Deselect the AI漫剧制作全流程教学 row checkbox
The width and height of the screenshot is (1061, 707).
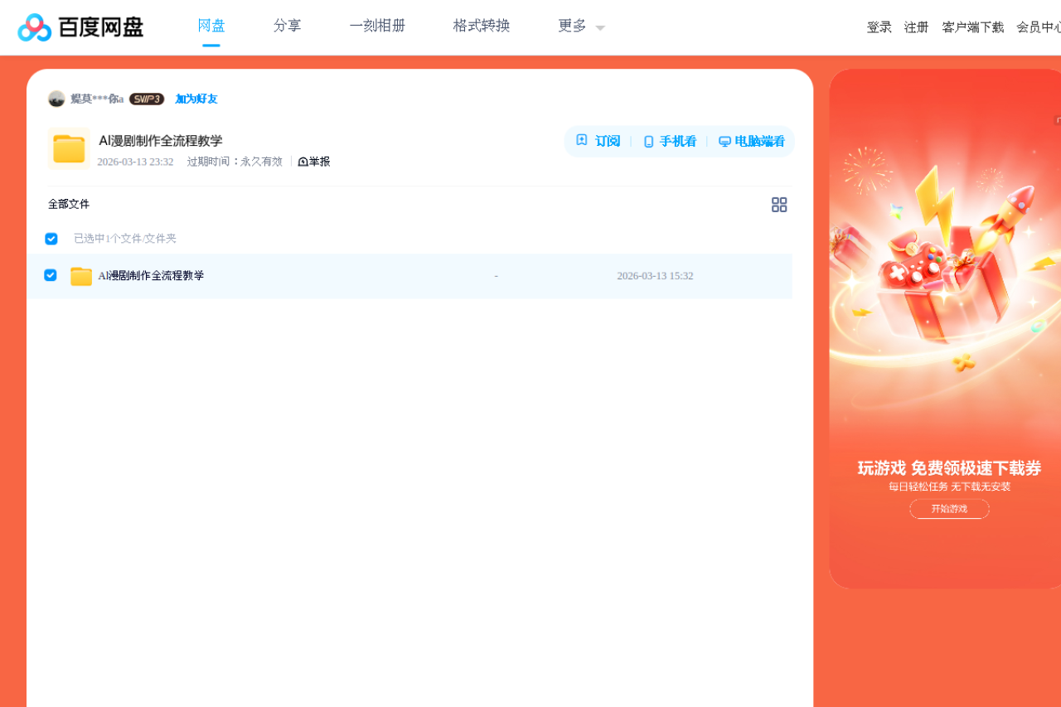pyautogui.click(x=51, y=275)
